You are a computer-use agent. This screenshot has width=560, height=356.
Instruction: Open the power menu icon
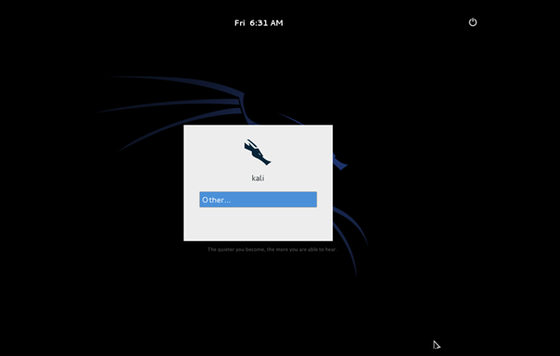pos(473,22)
